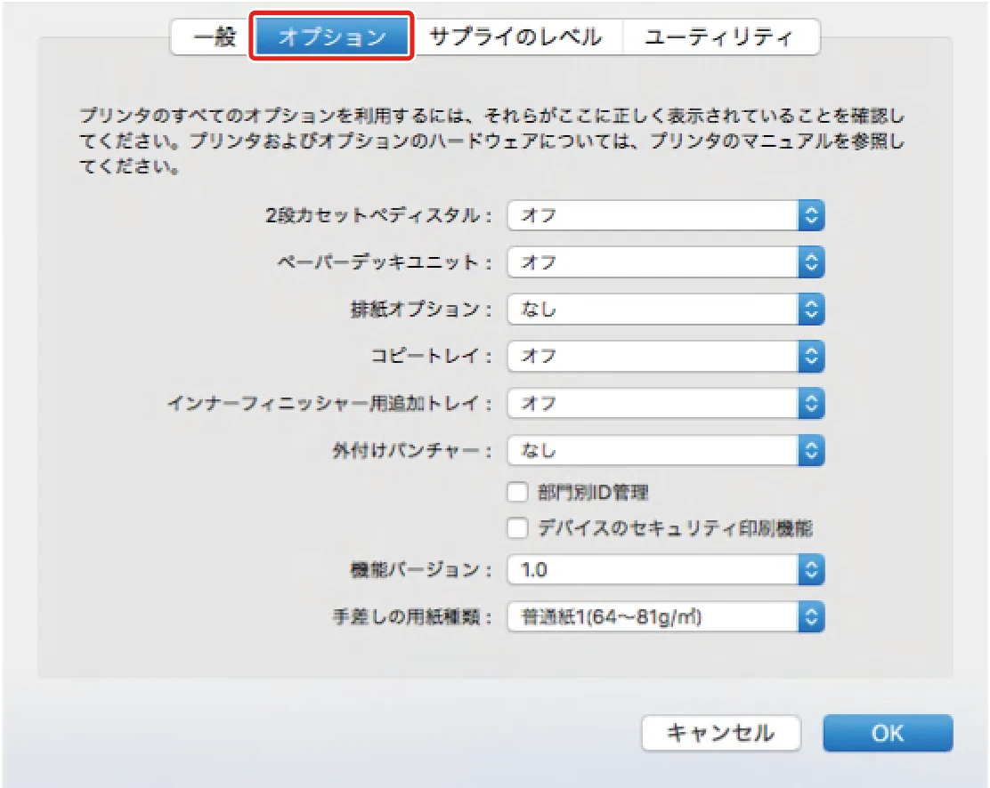This screenshot has height=788, width=990.
Task: Click the 手差しの用紙種類 label
Action: pos(411,617)
